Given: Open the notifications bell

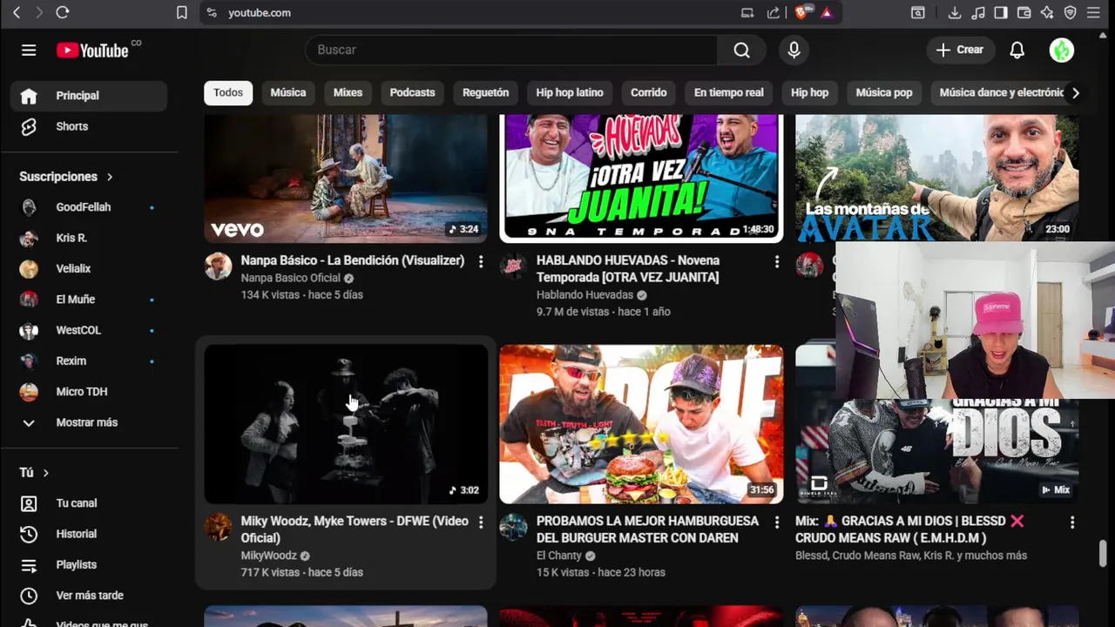Looking at the screenshot, I should pyautogui.click(x=1017, y=50).
